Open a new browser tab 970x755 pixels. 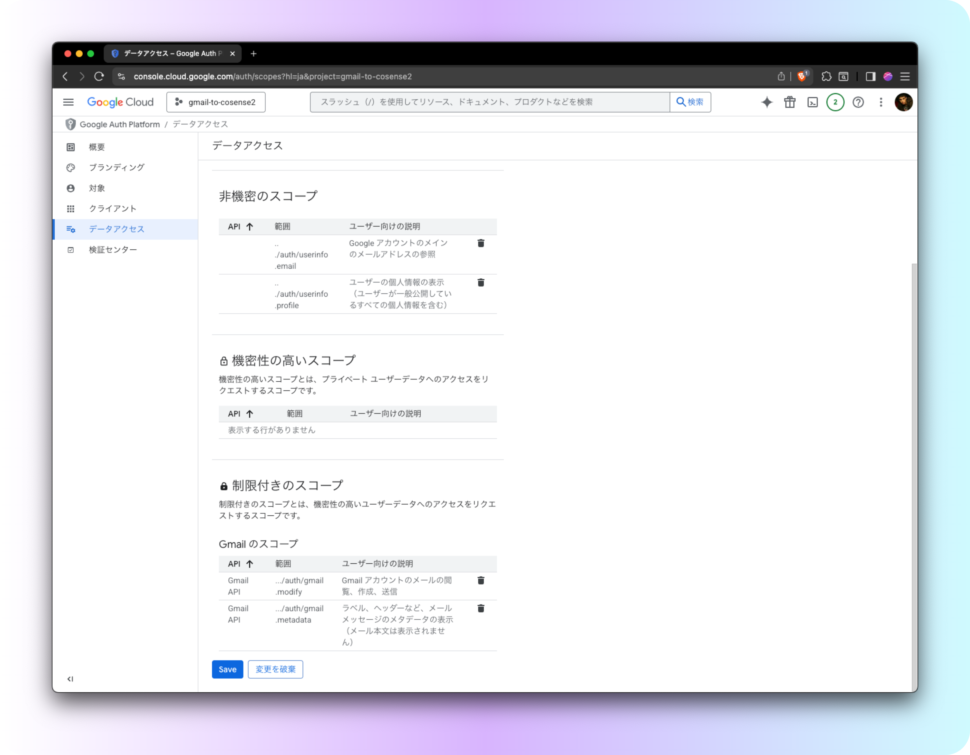tap(253, 53)
